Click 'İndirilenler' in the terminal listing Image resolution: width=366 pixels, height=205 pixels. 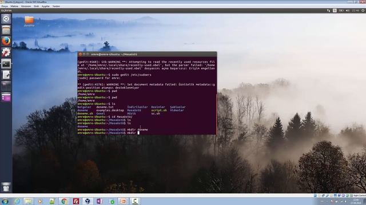coord(137,107)
